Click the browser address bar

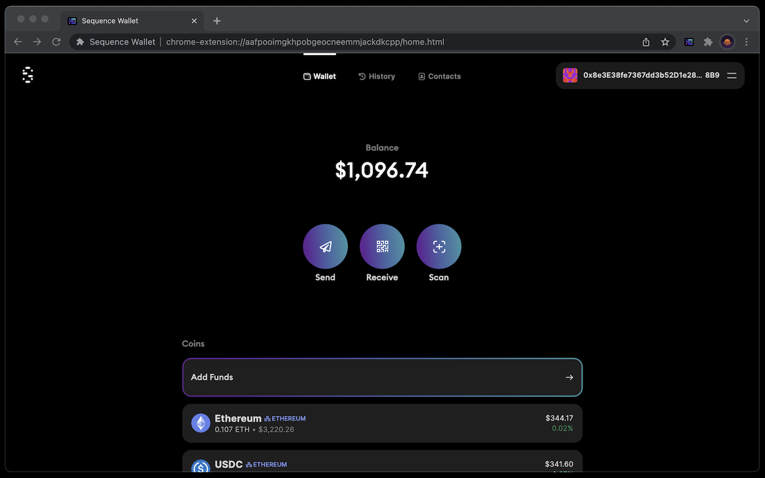(359, 42)
